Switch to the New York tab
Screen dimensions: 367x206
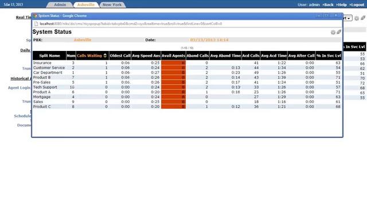coord(112,5)
